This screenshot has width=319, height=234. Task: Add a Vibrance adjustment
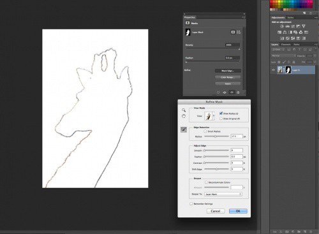click(304, 26)
